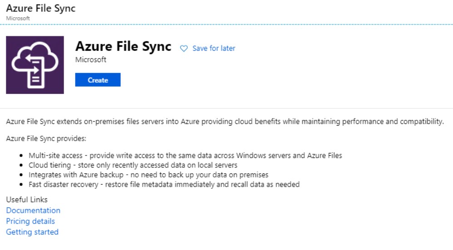Click the small Microsoft label under the top title
Image resolution: width=453 pixels, height=250 pixels.
coord(18,18)
